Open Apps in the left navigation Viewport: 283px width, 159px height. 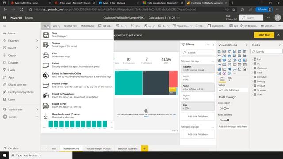tap(11, 77)
